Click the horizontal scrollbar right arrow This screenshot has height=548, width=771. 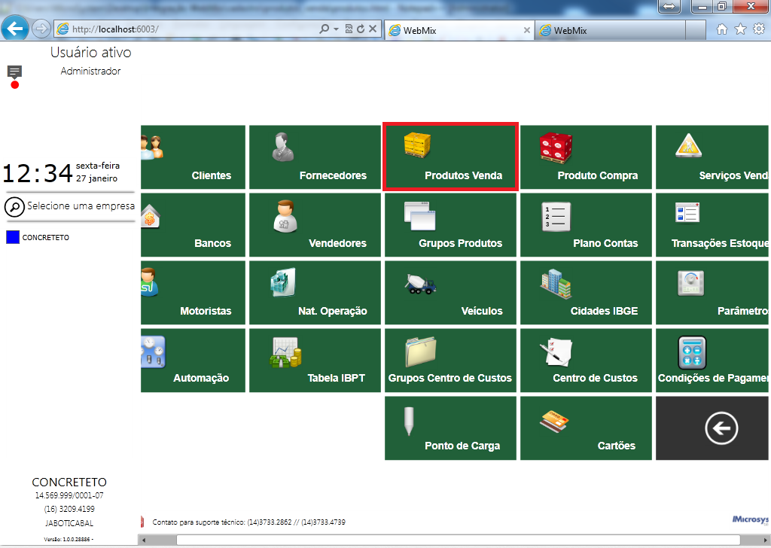click(x=763, y=540)
